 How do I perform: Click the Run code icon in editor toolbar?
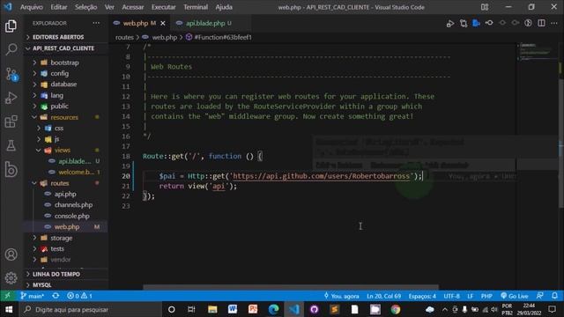pos(450,24)
